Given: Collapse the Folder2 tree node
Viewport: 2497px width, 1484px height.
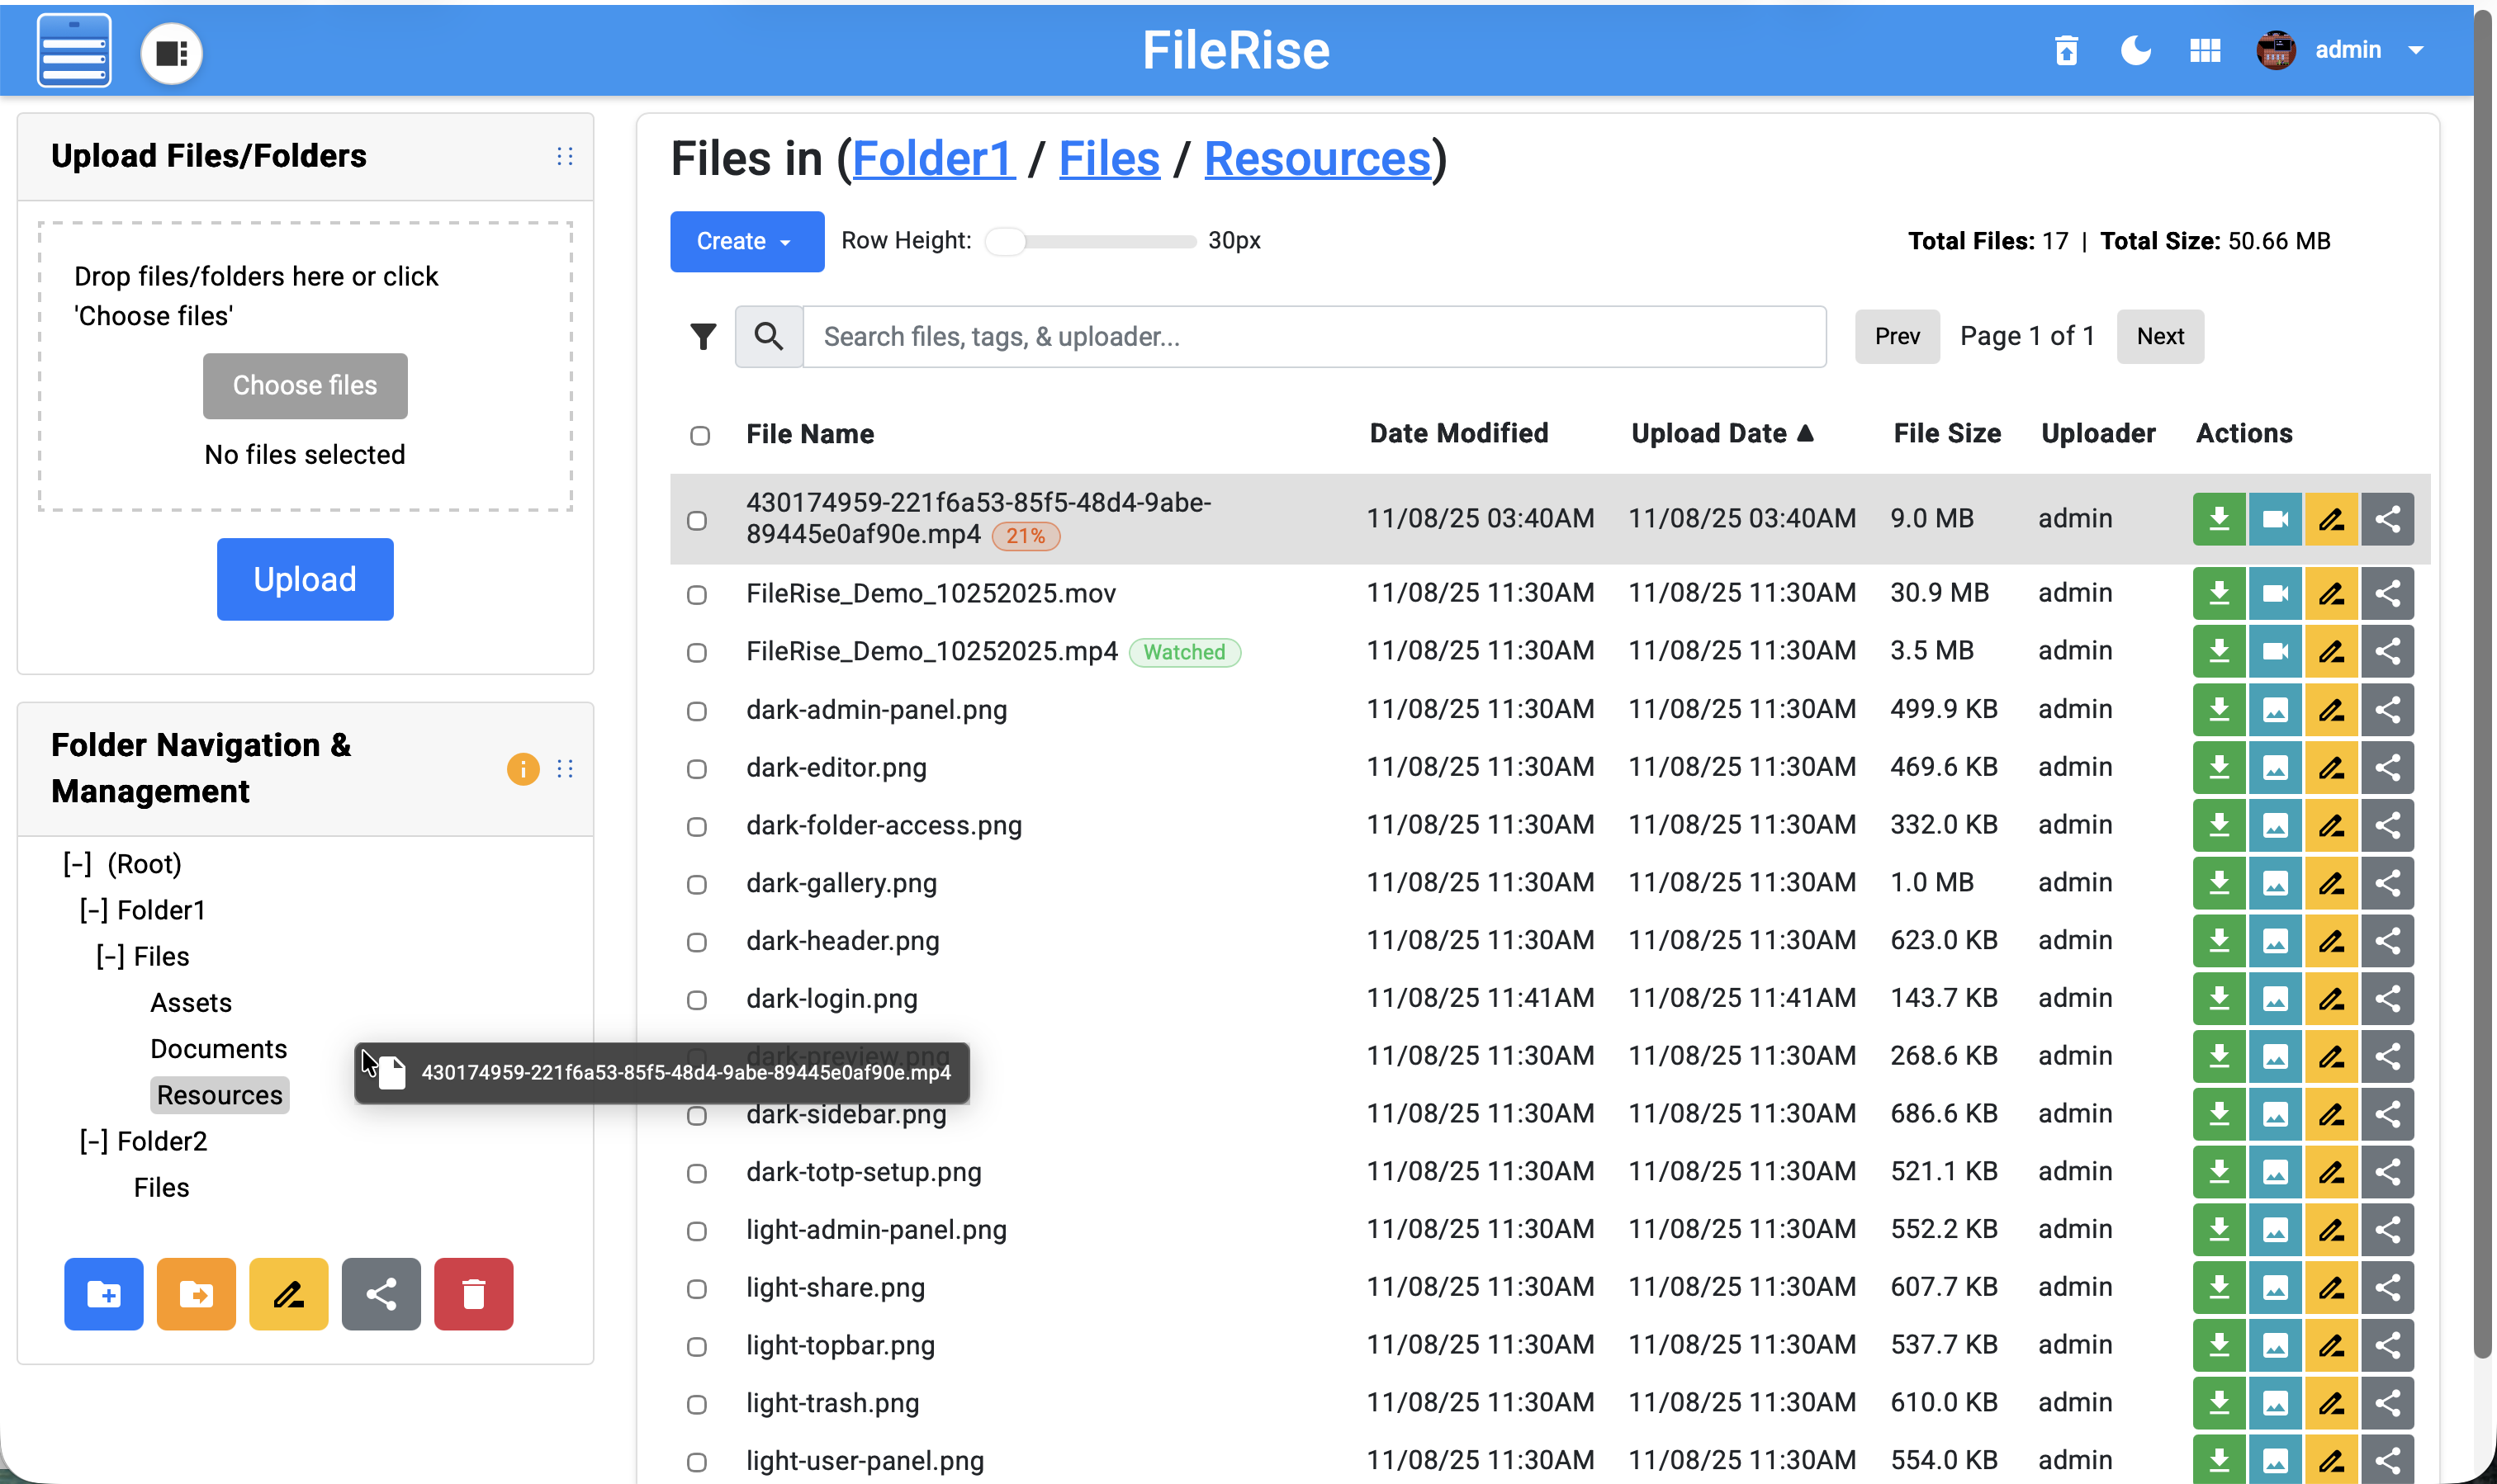Looking at the screenshot, I should (93, 1141).
